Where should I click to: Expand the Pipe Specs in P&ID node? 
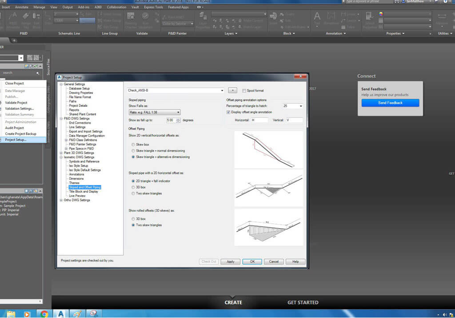[x=66, y=149]
